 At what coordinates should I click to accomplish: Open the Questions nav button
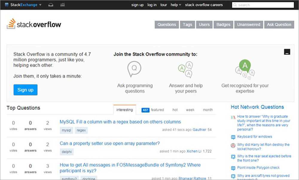click(167, 25)
